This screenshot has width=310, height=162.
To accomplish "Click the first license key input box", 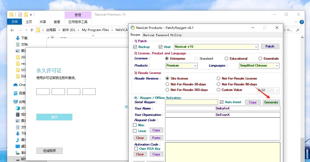I will tap(43, 92).
